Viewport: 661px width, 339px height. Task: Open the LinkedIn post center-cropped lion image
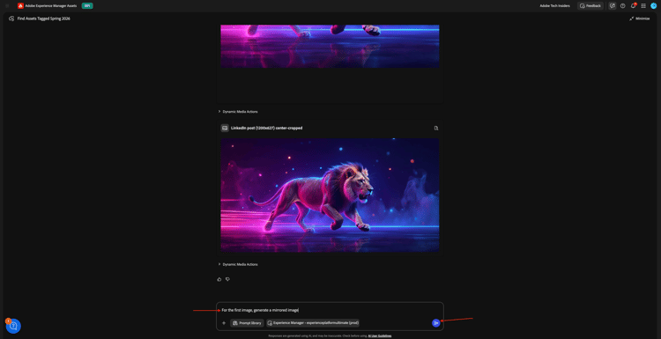(330, 195)
